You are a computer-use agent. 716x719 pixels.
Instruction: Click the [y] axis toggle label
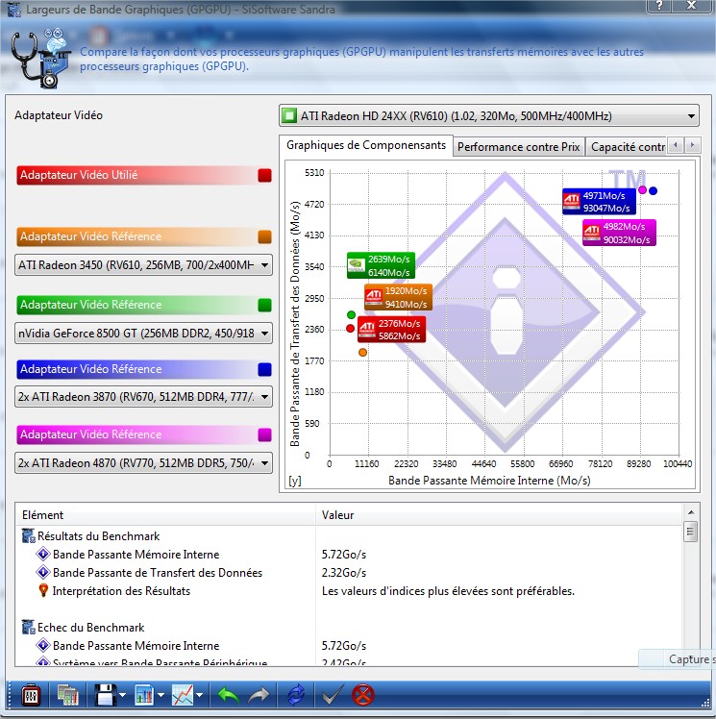pyautogui.click(x=295, y=481)
